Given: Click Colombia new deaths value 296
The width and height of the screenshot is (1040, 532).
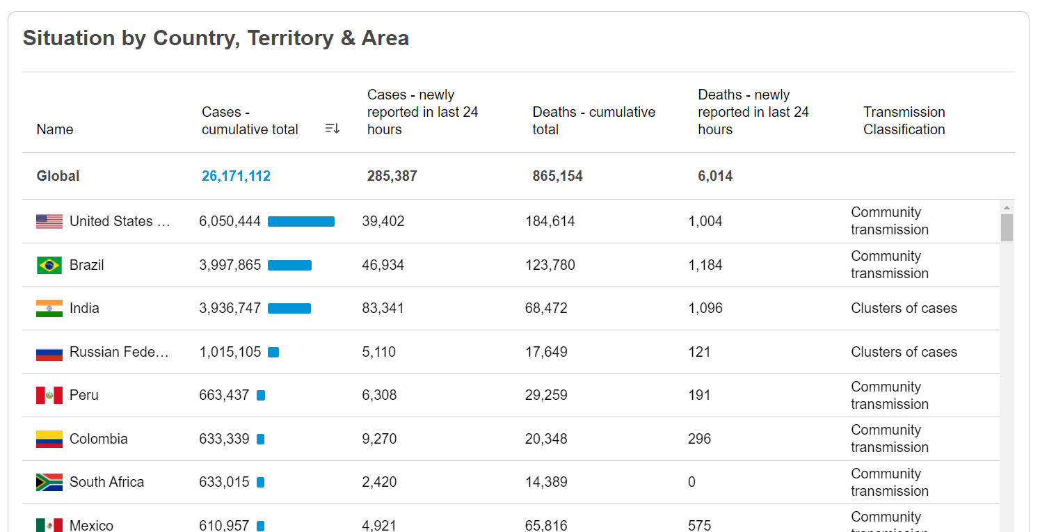Looking at the screenshot, I should click(700, 439).
